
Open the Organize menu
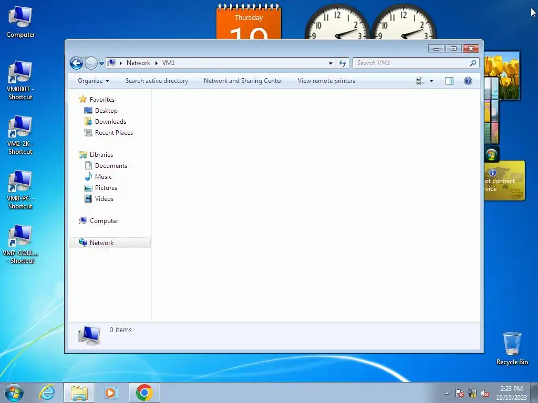point(94,81)
